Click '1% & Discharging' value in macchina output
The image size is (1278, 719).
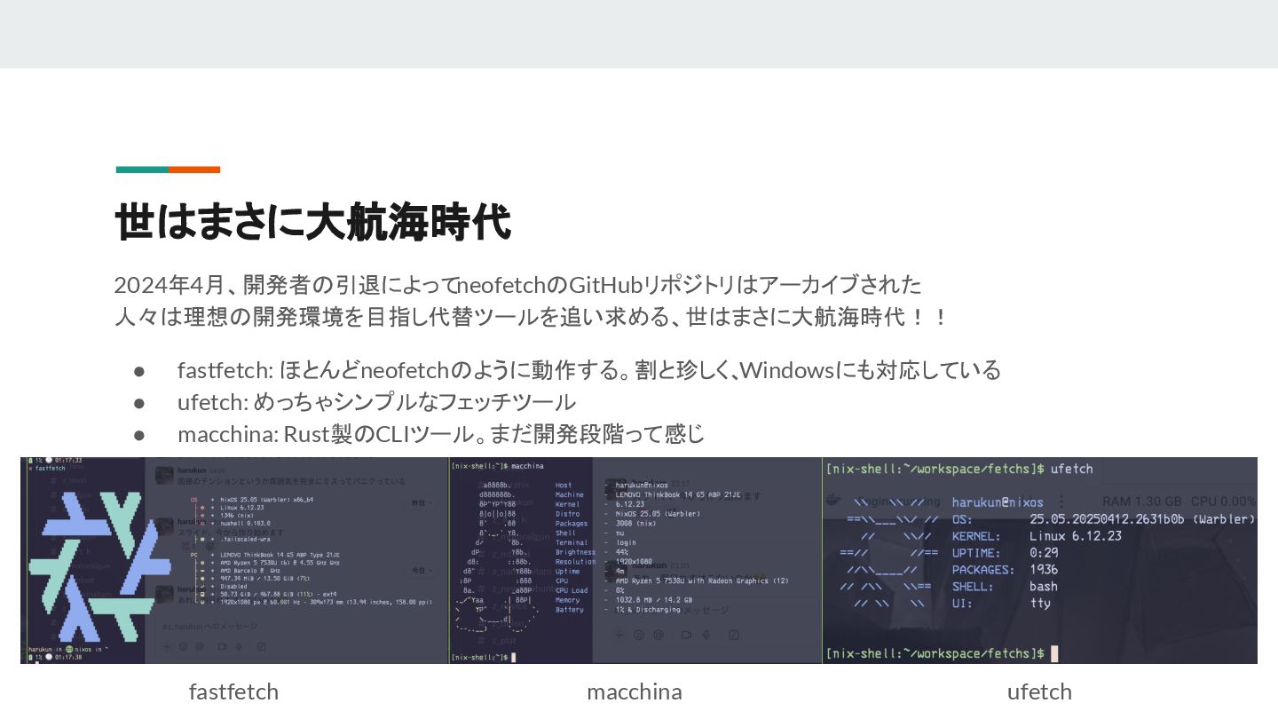pyautogui.click(x=648, y=610)
